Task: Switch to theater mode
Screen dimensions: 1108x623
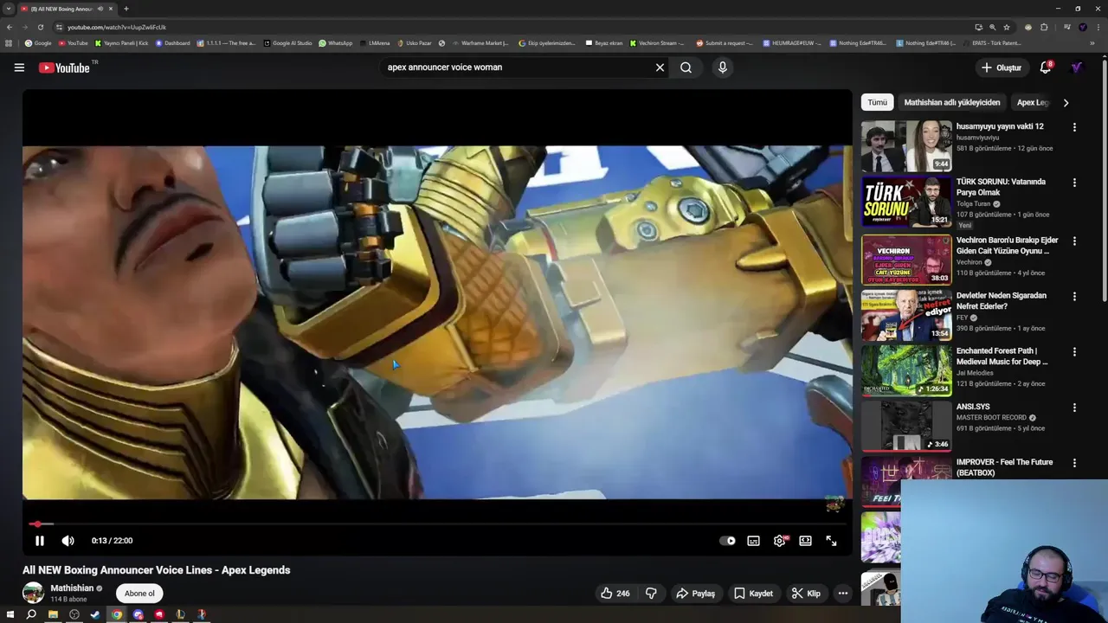Action: [x=806, y=541]
